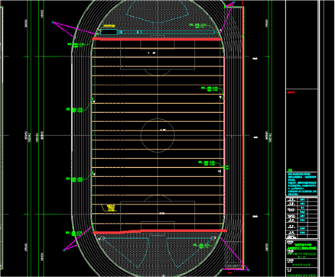Select the cyan notes paragraph in the right panel
The image size is (335, 277).
click(x=302, y=184)
